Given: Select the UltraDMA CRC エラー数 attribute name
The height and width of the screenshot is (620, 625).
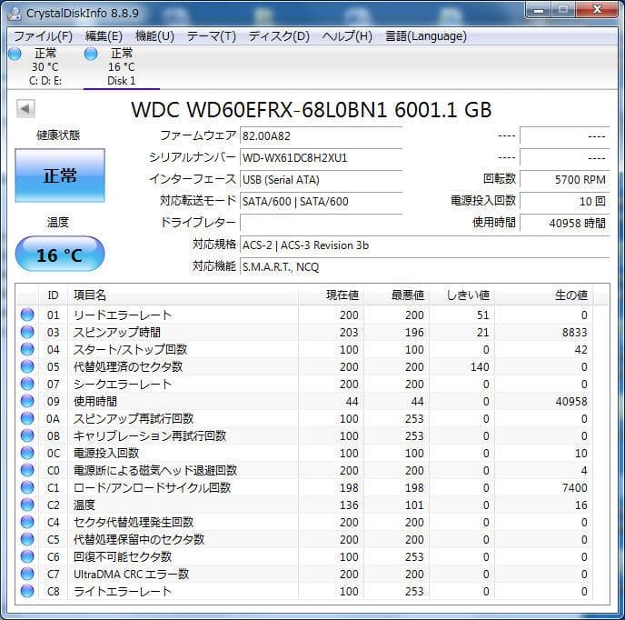Looking at the screenshot, I should click(x=131, y=575).
